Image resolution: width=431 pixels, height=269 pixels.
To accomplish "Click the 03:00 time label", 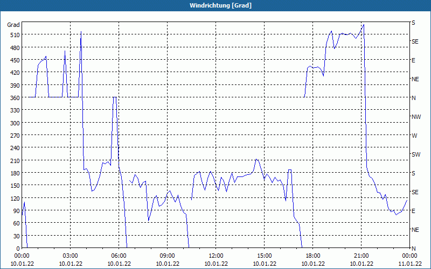I will [71, 256].
